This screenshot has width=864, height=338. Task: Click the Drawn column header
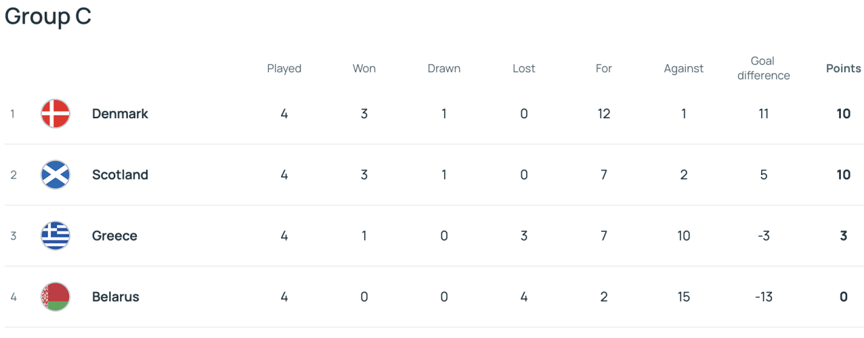point(444,68)
